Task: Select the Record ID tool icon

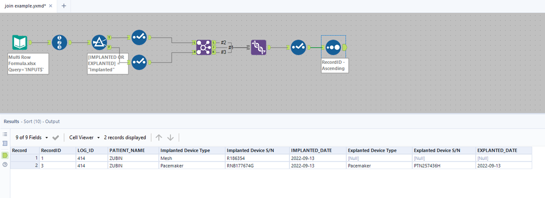Action: click(x=60, y=43)
